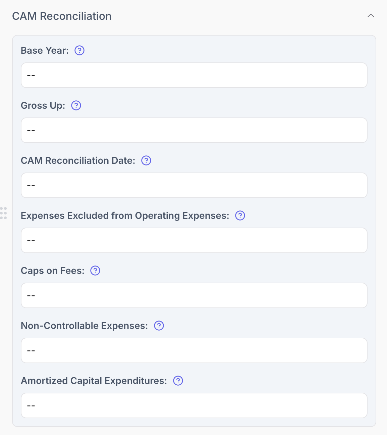
Task: Click the Amortized Capital Expenditures label
Action: coord(94,381)
